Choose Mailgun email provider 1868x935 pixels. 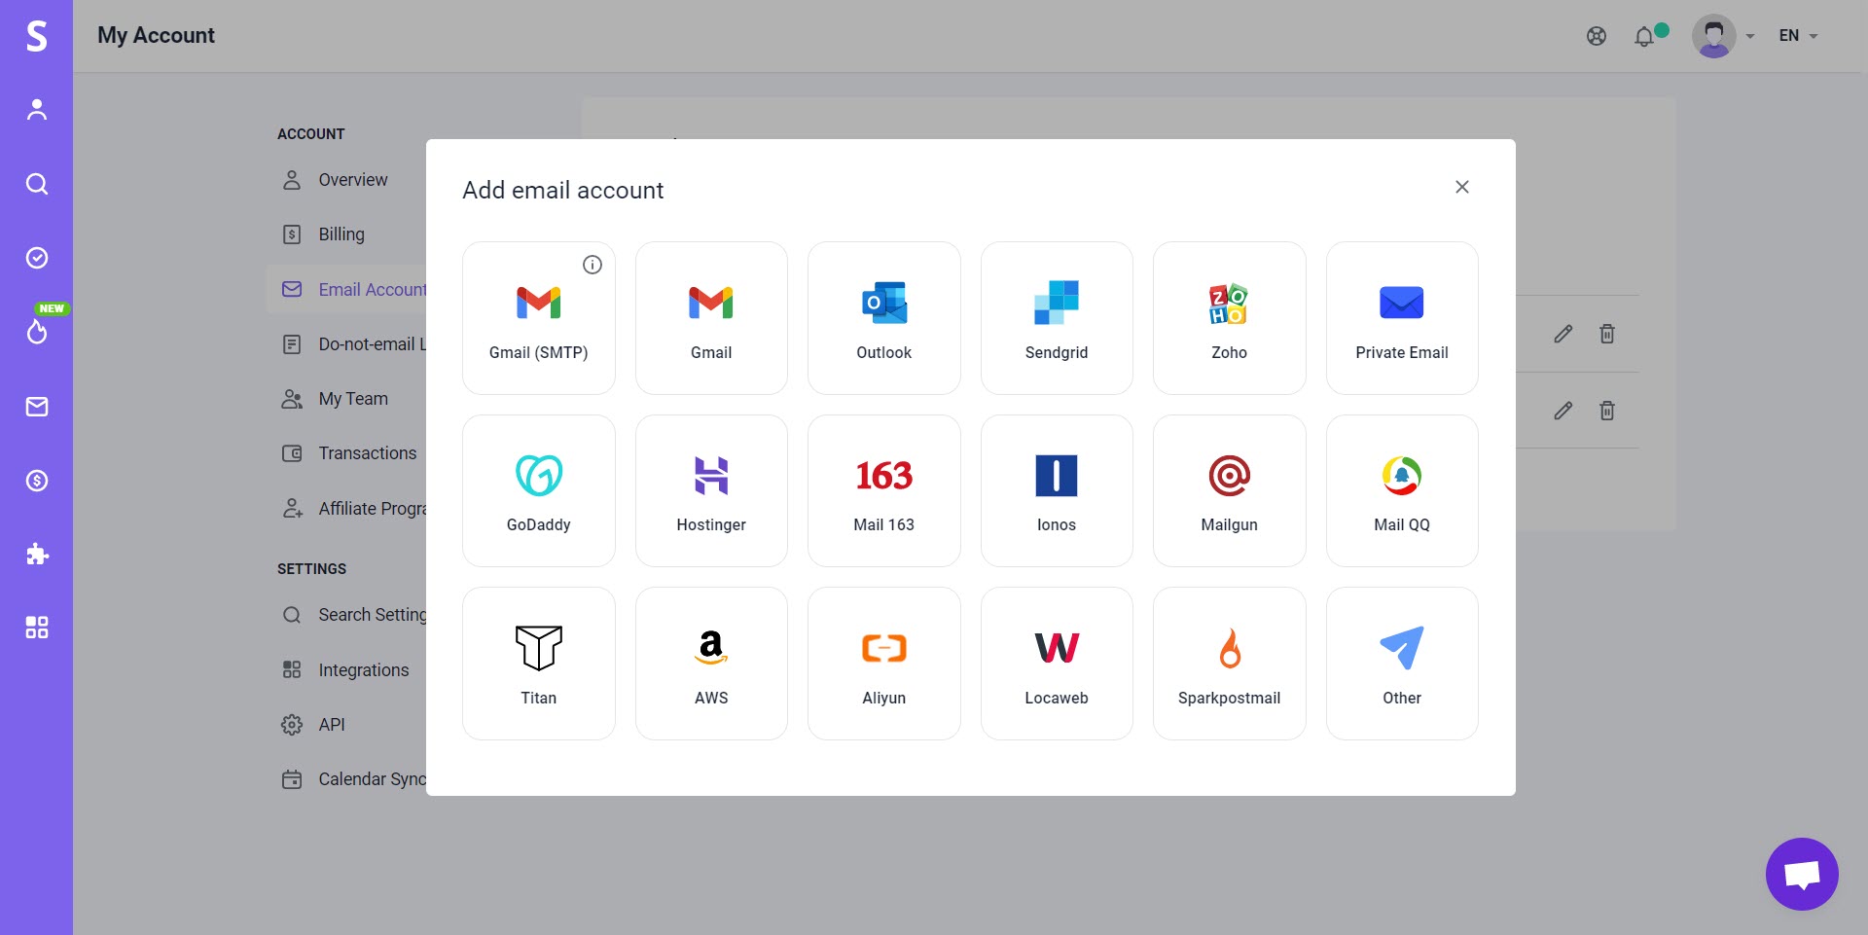point(1230,491)
